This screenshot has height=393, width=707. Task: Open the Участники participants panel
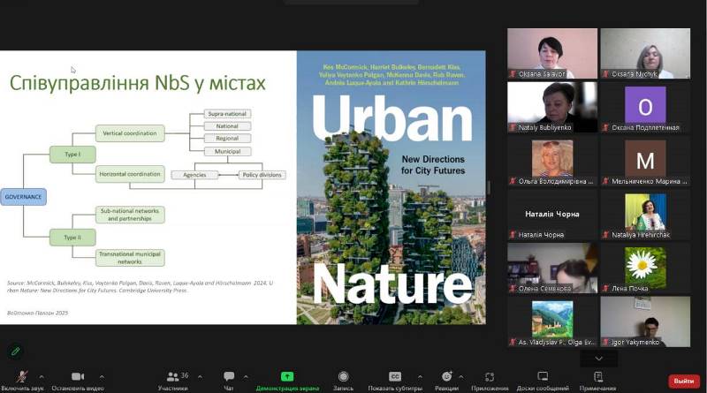[x=171, y=377]
